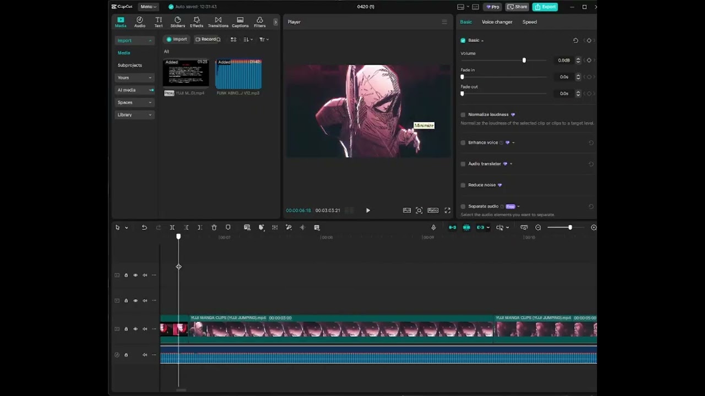The width and height of the screenshot is (705, 396).
Task: Open AI media in the sidebar
Action: tap(134, 90)
